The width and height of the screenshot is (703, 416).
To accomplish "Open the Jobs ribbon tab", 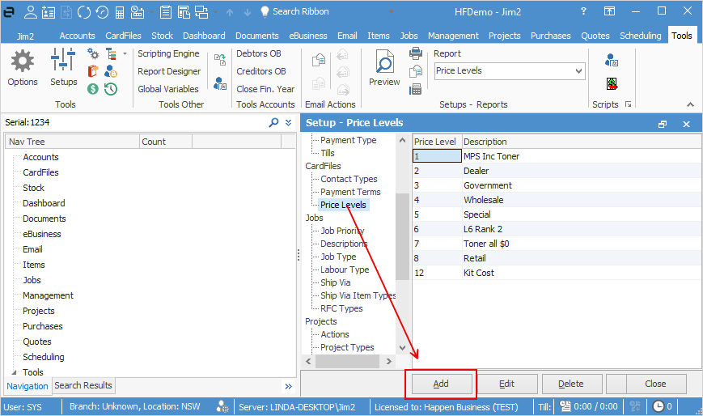I will coord(409,36).
